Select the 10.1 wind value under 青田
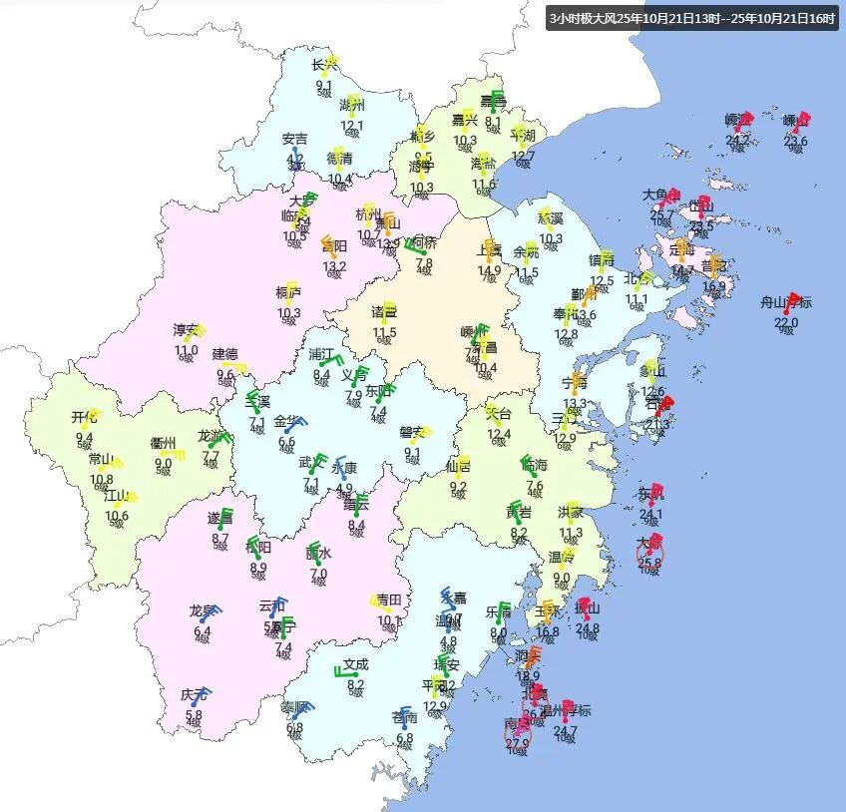The height and width of the screenshot is (812, 846). [x=388, y=620]
